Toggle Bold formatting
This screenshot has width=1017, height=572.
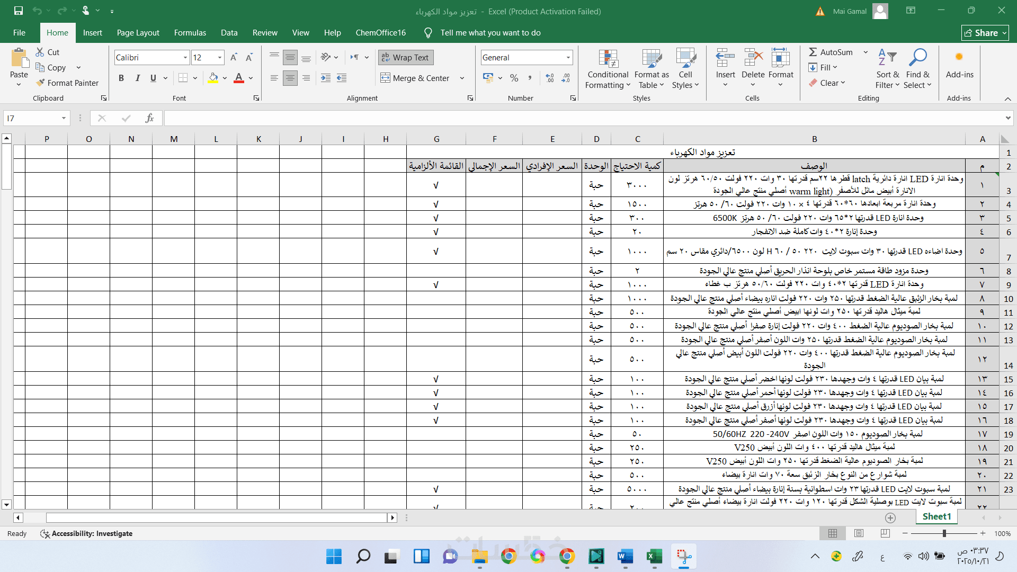pos(121,78)
